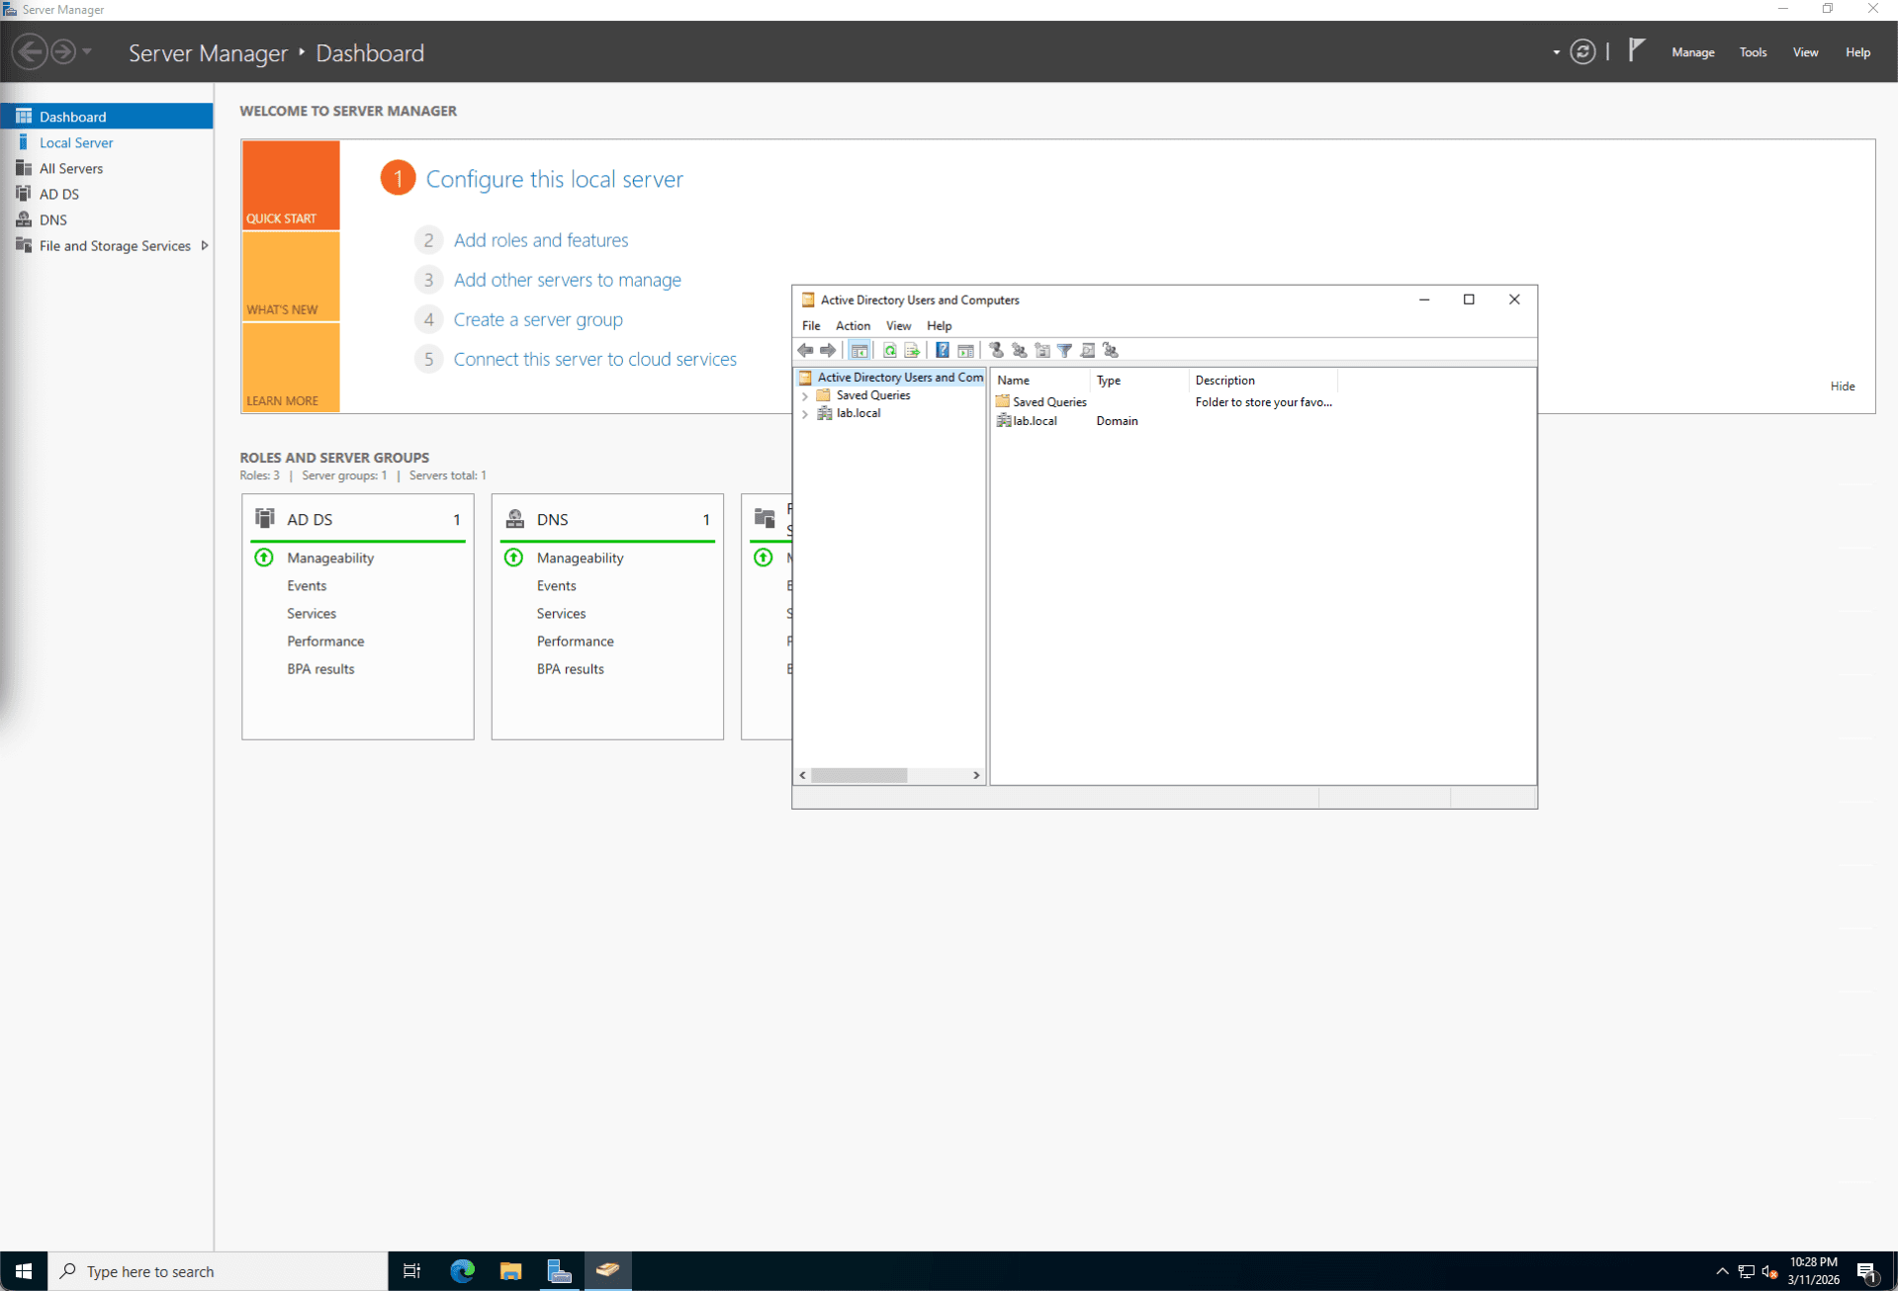Image resolution: width=1898 pixels, height=1291 pixels.
Task: Click the Find objects toolbar icon
Action: [x=1087, y=350]
